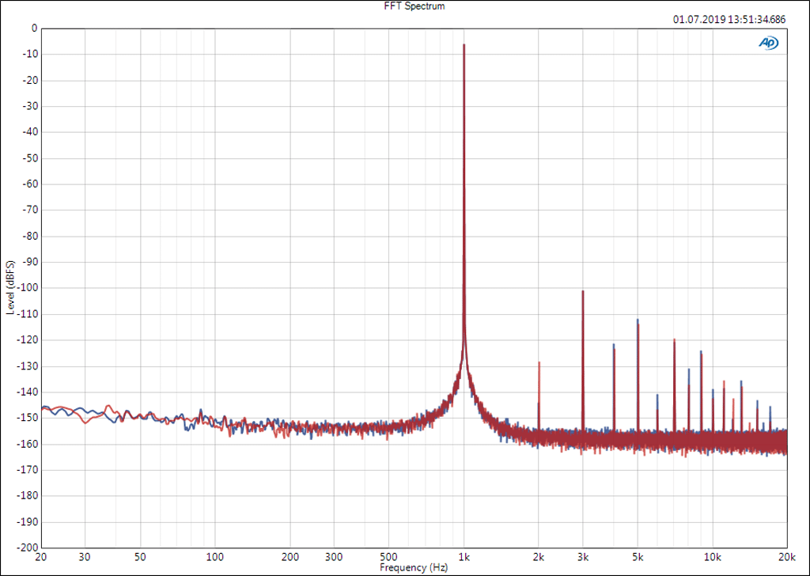The image size is (810, 576).
Task: Click the 20k tick label on frequency axis
Action: point(786,557)
